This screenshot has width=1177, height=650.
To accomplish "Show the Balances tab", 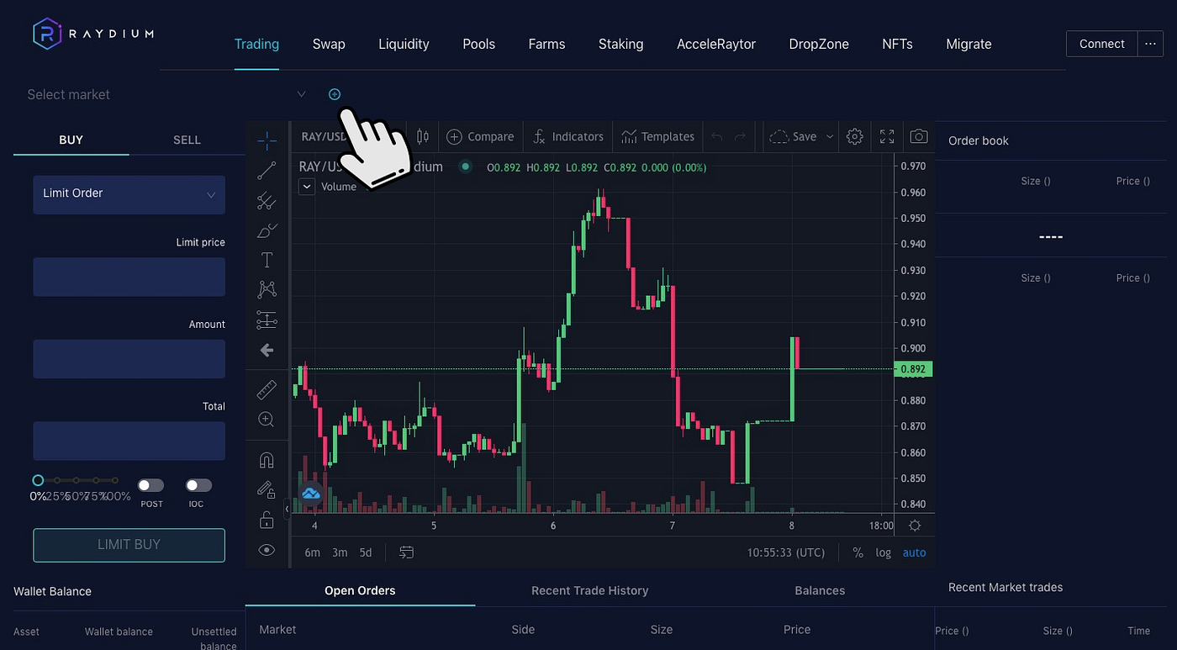I will pyautogui.click(x=820, y=590).
